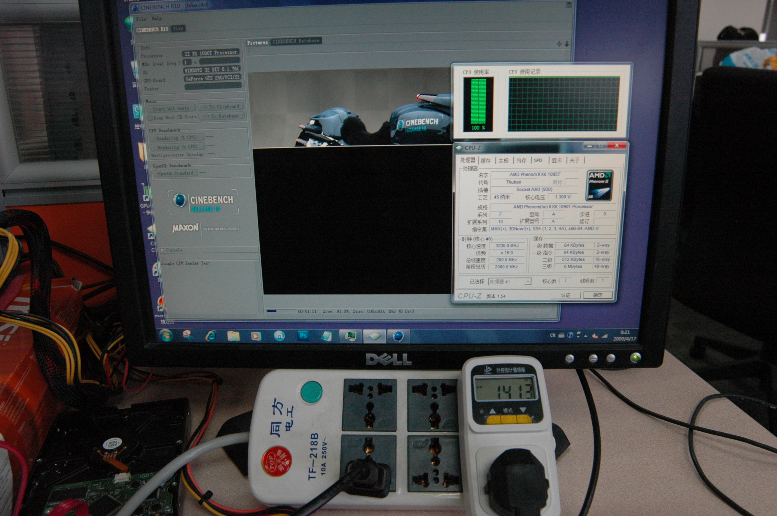The width and height of the screenshot is (777, 516).
Task: Open the 显卡 tab in CPU-Z
Action: tap(557, 160)
